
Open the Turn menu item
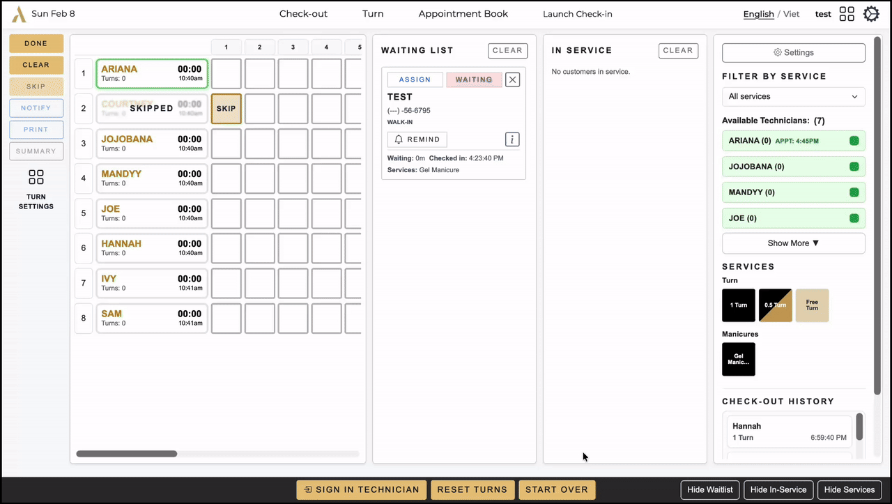click(373, 13)
